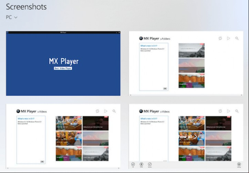Click What's new heading in screenshot with app bar

click(x=149, y=118)
